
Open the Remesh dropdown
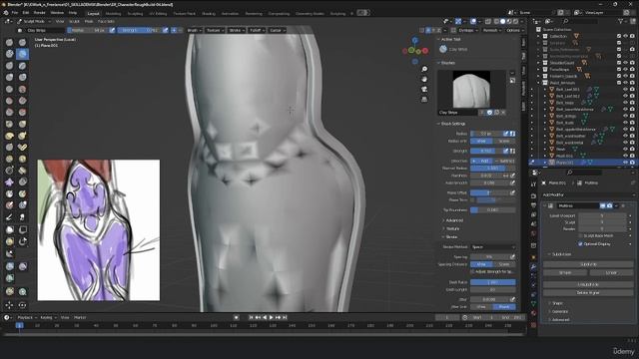[491, 30]
